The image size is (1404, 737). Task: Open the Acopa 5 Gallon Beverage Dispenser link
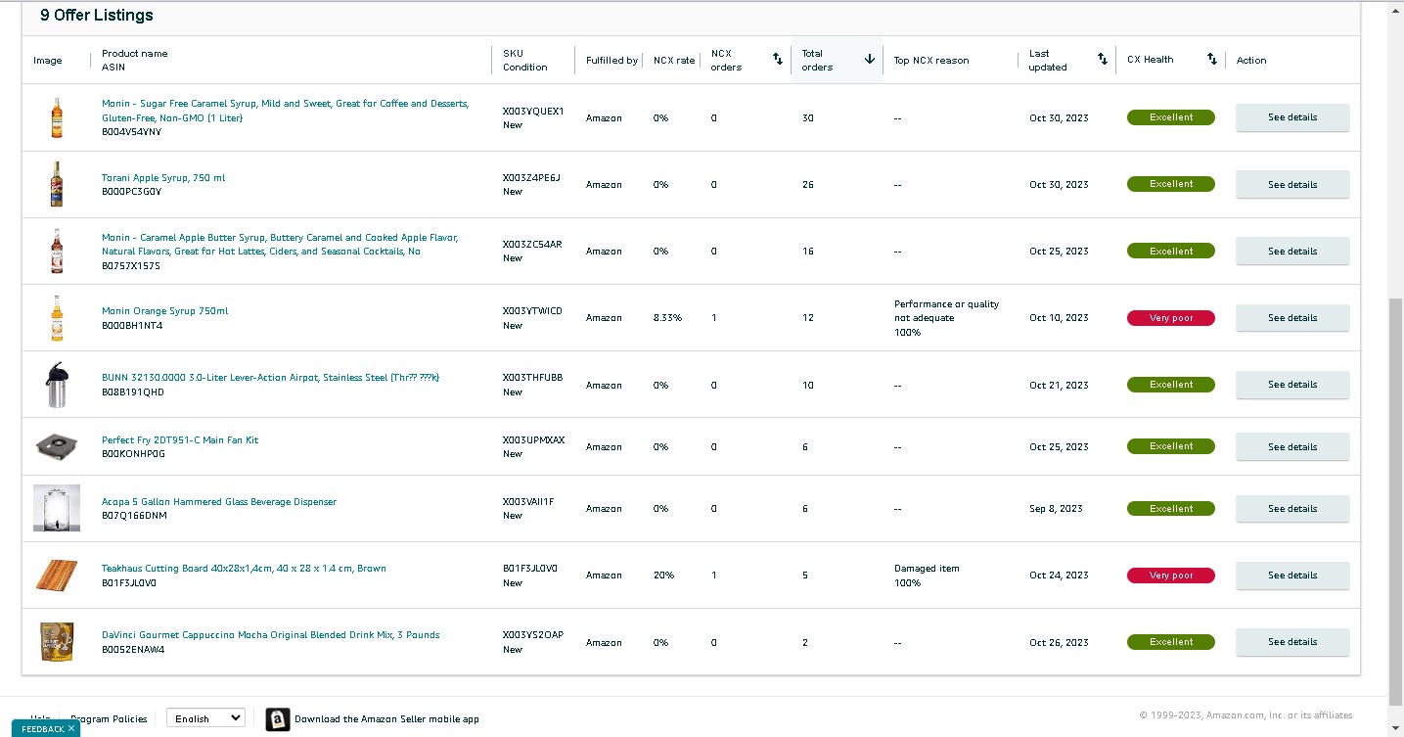[x=219, y=502]
